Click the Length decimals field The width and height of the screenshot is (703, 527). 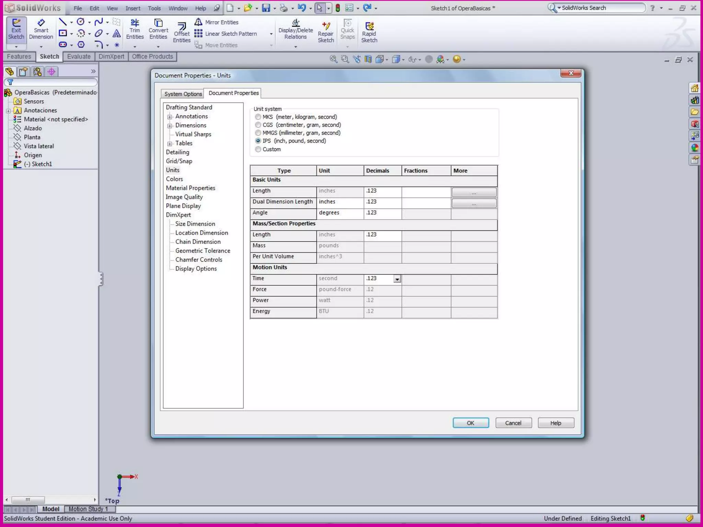point(382,191)
